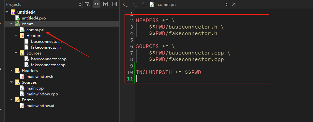Click the untitled4 project gear icon

13,12
